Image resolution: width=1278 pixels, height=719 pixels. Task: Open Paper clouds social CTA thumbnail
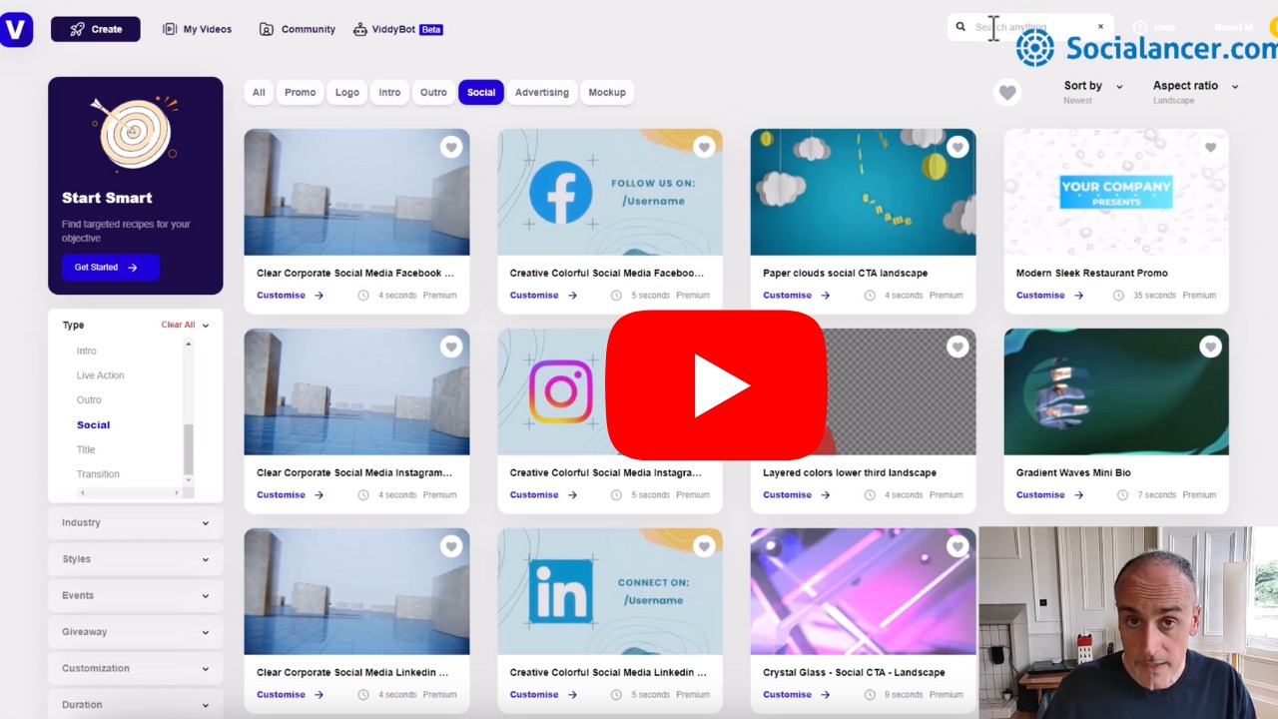pos(863,192)
